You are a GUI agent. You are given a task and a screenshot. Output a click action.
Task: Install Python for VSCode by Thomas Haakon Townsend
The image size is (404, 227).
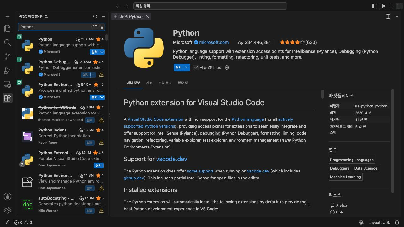coord(90,120)
